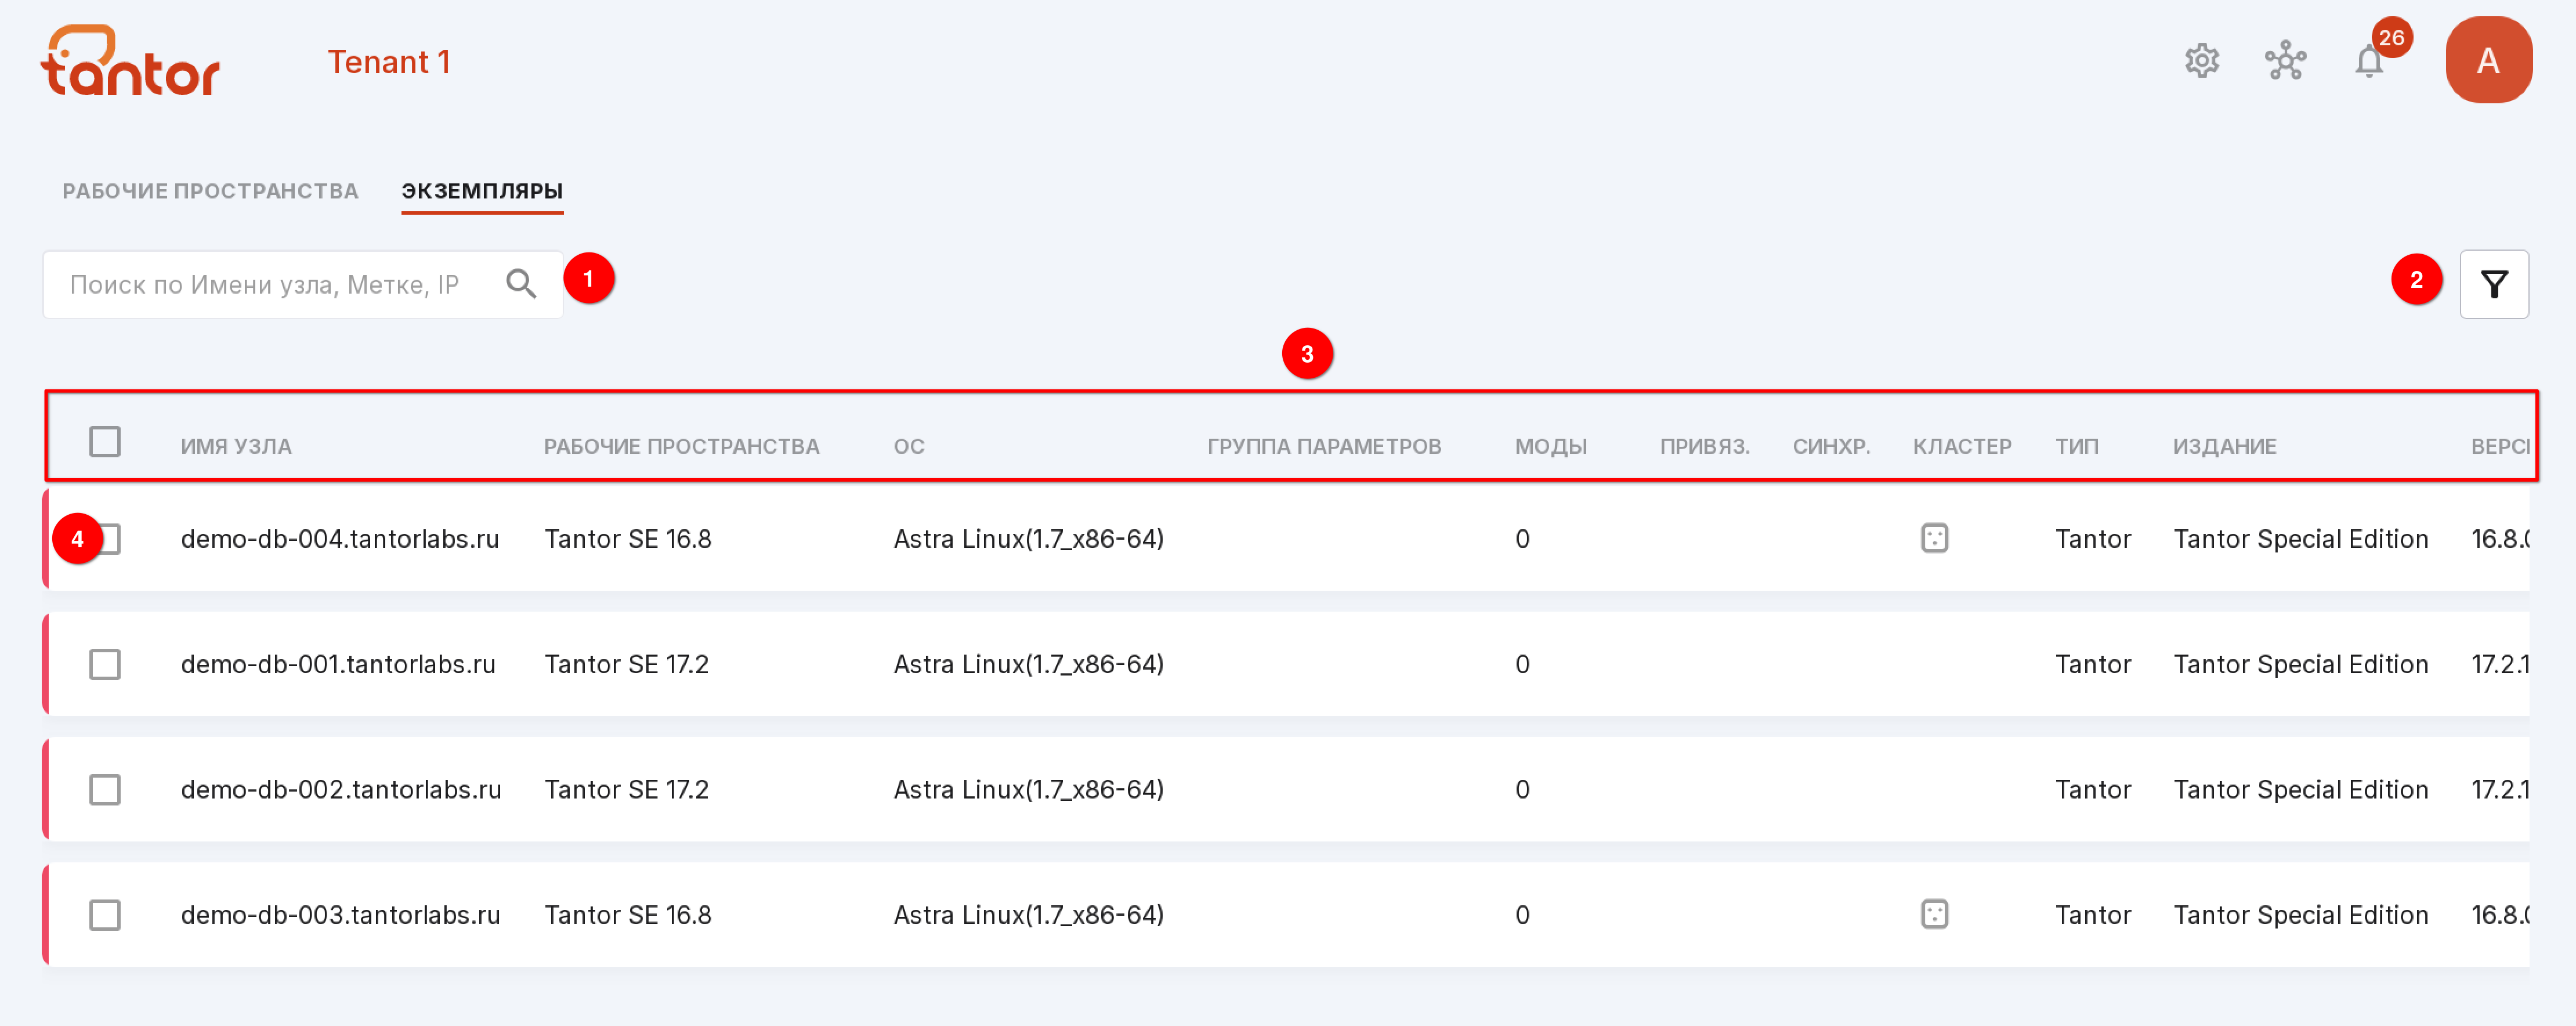Click Tantor Special Edition in demo-db-002 row

[x=2300, y=789]
